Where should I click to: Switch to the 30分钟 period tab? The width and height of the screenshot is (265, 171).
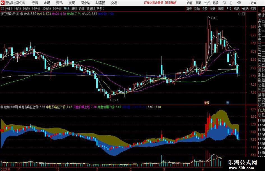pos(47,9)
